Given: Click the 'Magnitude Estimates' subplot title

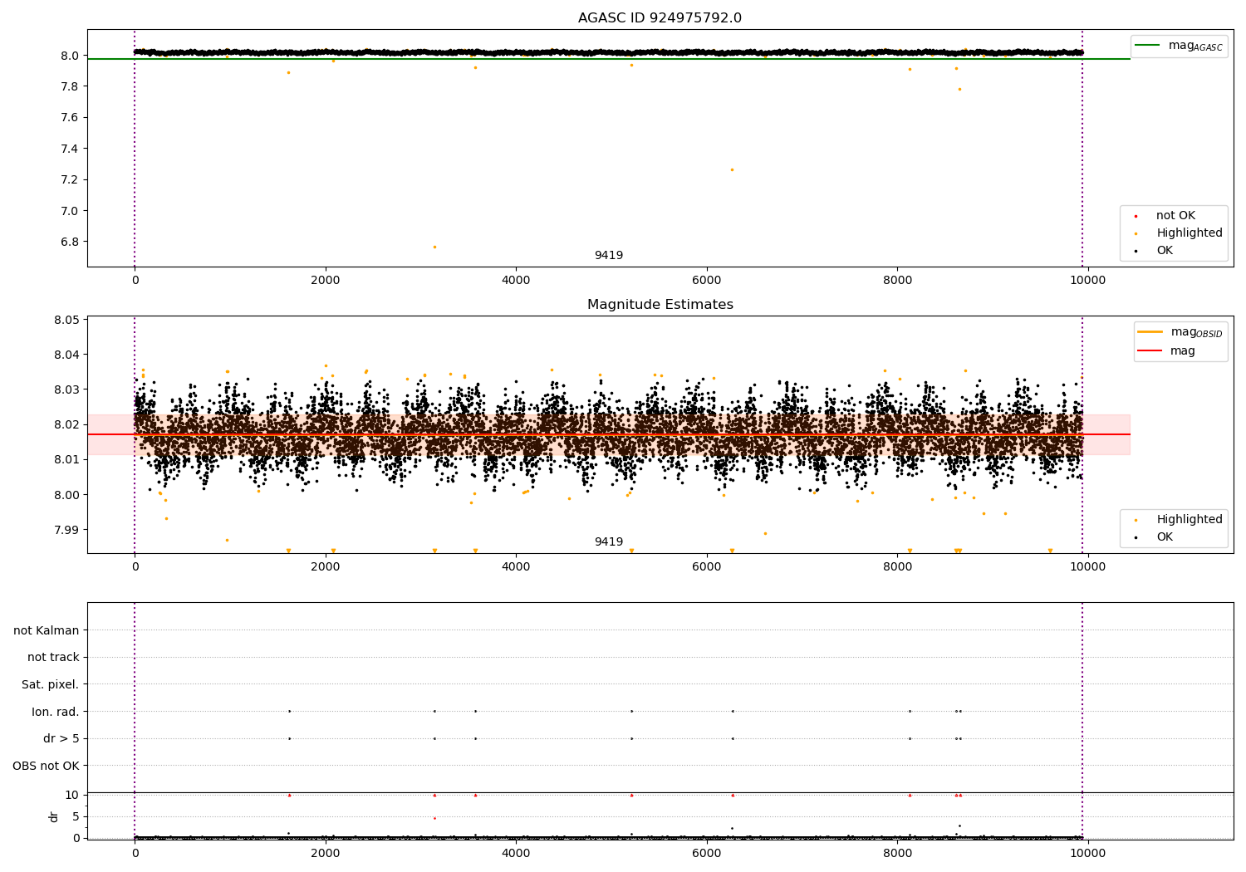Looking at the screenshot, I should 660,305.
